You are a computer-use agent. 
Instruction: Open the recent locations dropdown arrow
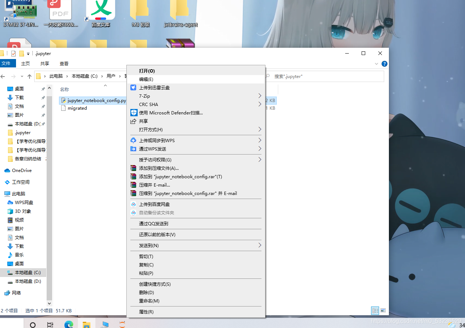[22, 77]
